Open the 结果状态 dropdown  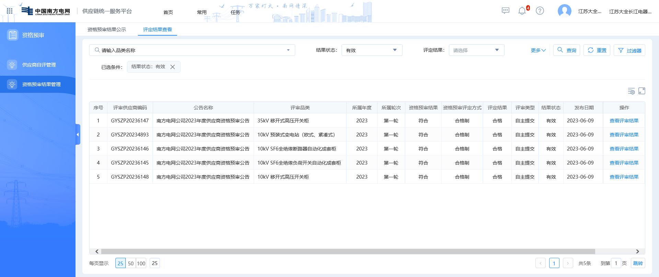click(371, 50)
